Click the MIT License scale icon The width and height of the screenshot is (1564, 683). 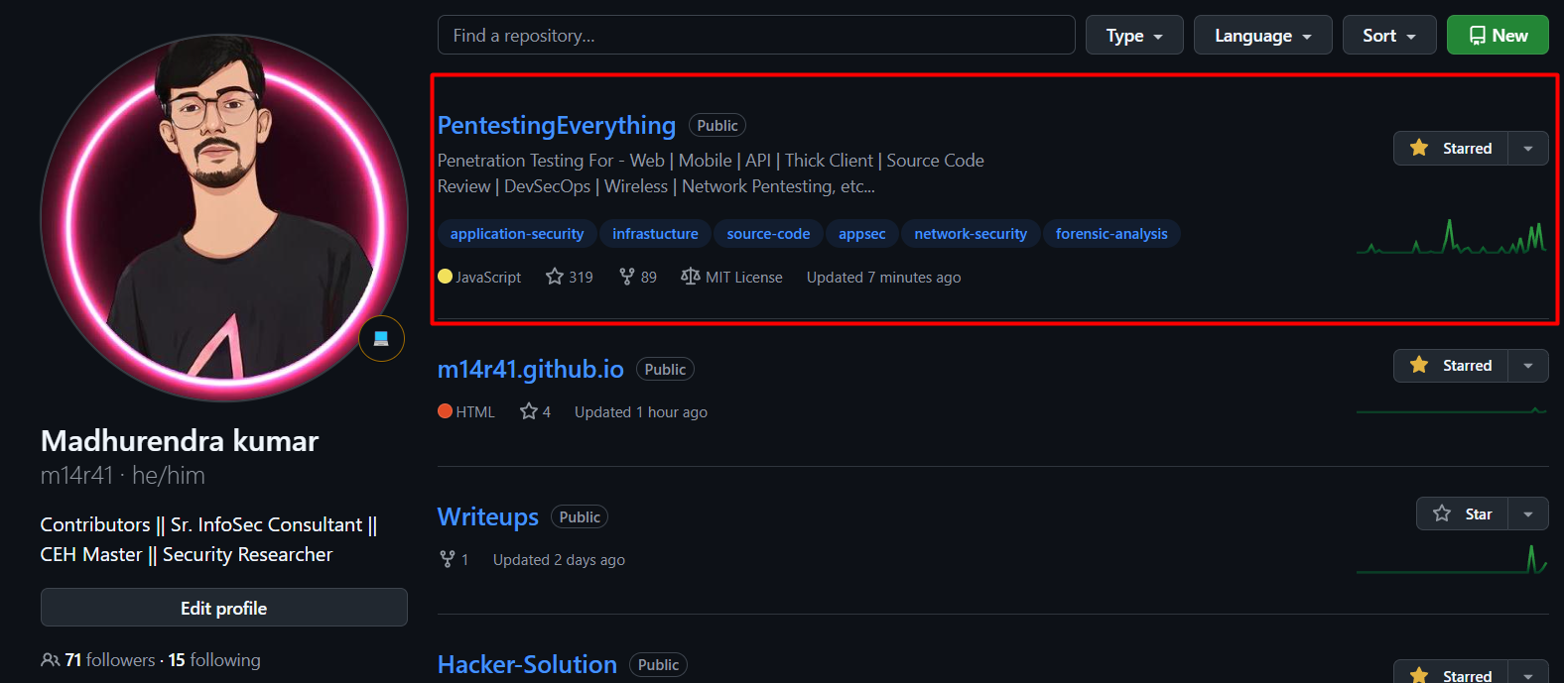coord(691,277)
